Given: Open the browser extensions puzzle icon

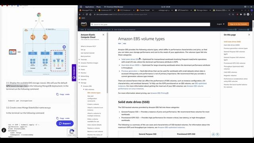Looking at the screenshot, I should pos(241,14).
